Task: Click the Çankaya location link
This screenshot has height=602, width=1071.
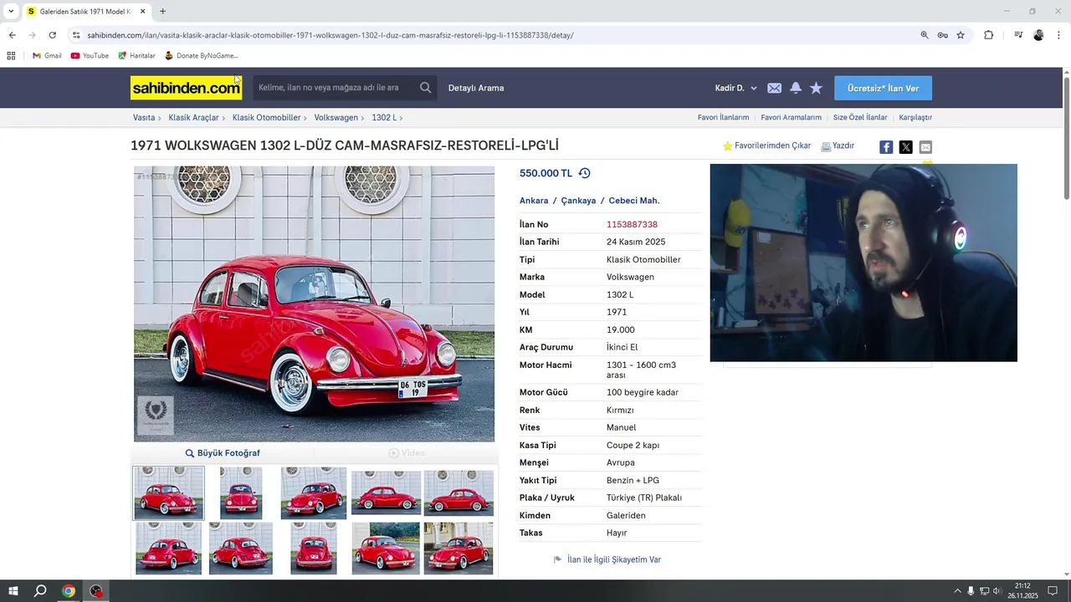Action: pos(578,201)
